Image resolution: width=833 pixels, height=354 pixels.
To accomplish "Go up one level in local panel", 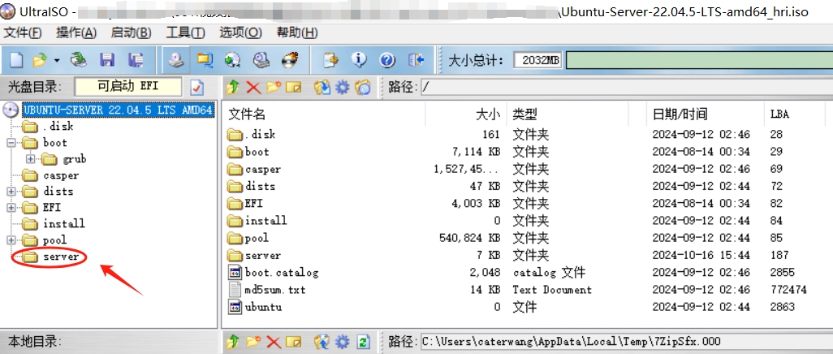I will 233,342.
